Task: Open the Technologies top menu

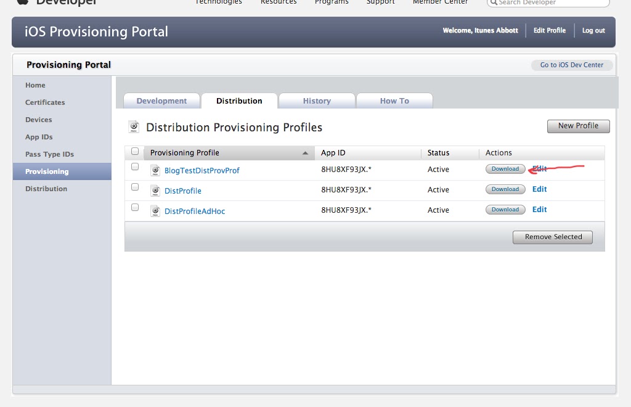Action: (219, 2)
